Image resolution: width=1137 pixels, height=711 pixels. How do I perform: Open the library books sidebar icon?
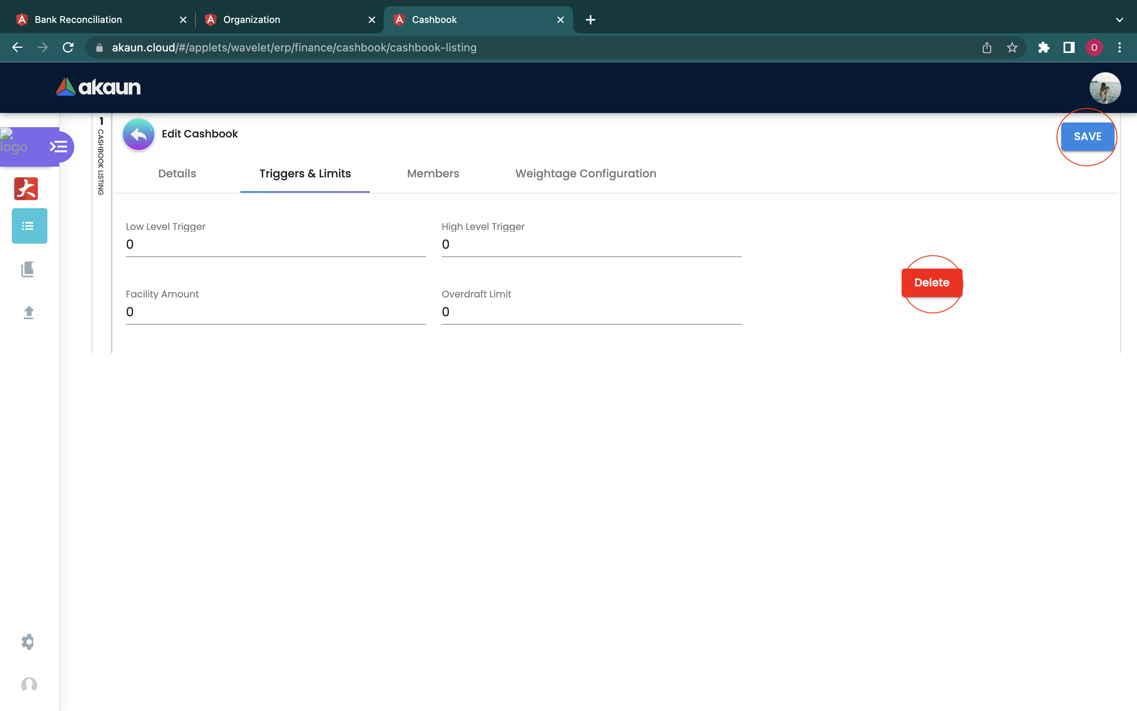click(28, 269)
